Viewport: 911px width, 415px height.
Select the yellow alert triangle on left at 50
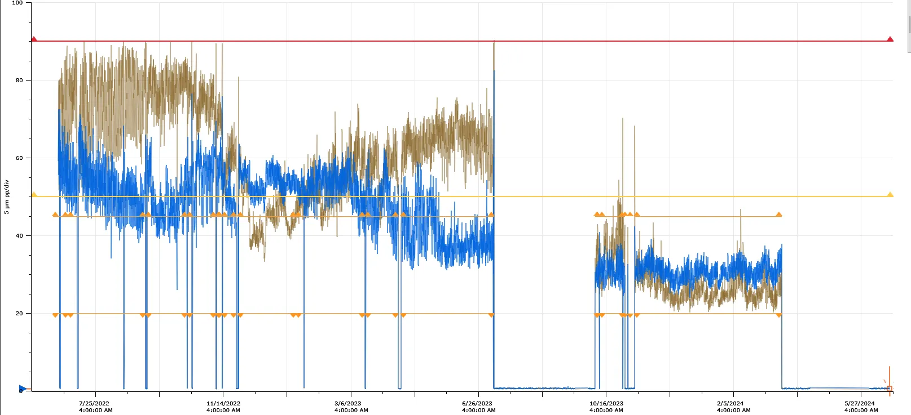(34, 195)
